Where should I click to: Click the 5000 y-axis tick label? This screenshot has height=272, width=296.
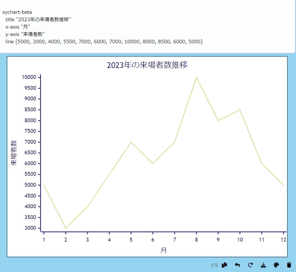[x=30, y=185]
